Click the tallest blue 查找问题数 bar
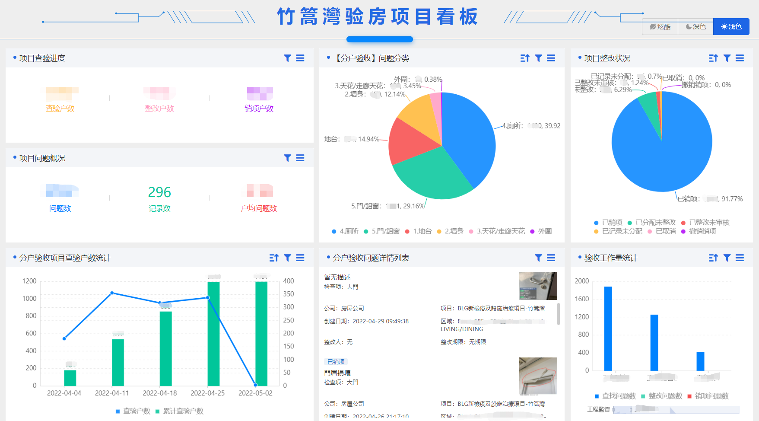The image size is (759, 421). 608,329
